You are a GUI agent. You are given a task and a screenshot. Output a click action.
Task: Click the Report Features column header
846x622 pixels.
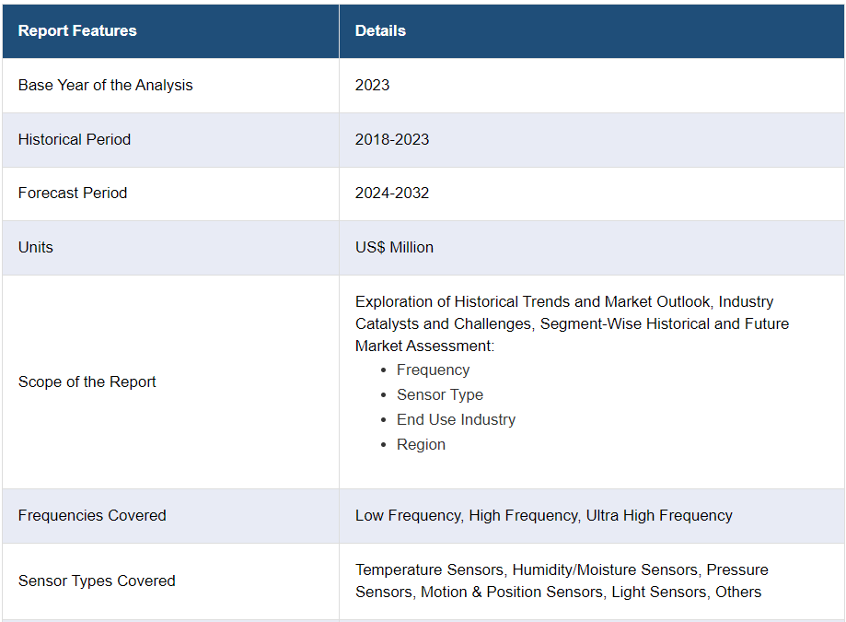point(77,30)
